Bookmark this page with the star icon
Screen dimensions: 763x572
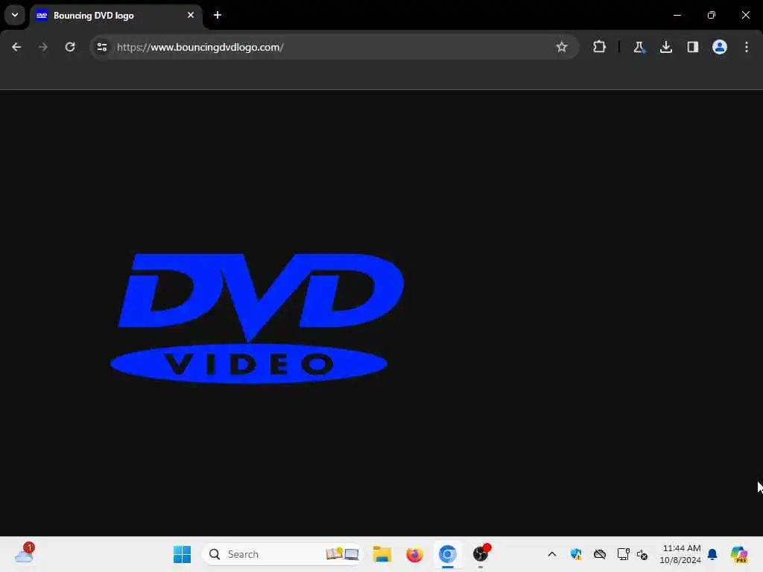point(562,47)
